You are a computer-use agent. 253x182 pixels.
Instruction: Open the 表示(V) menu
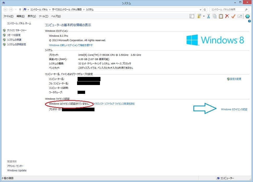[32, 16]
